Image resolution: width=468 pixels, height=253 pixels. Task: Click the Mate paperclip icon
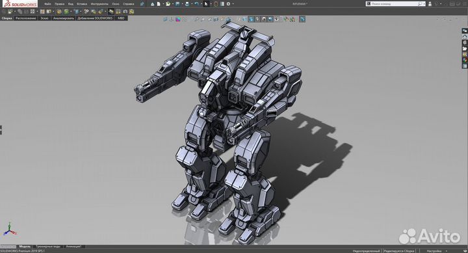click(x=19, y=11)
